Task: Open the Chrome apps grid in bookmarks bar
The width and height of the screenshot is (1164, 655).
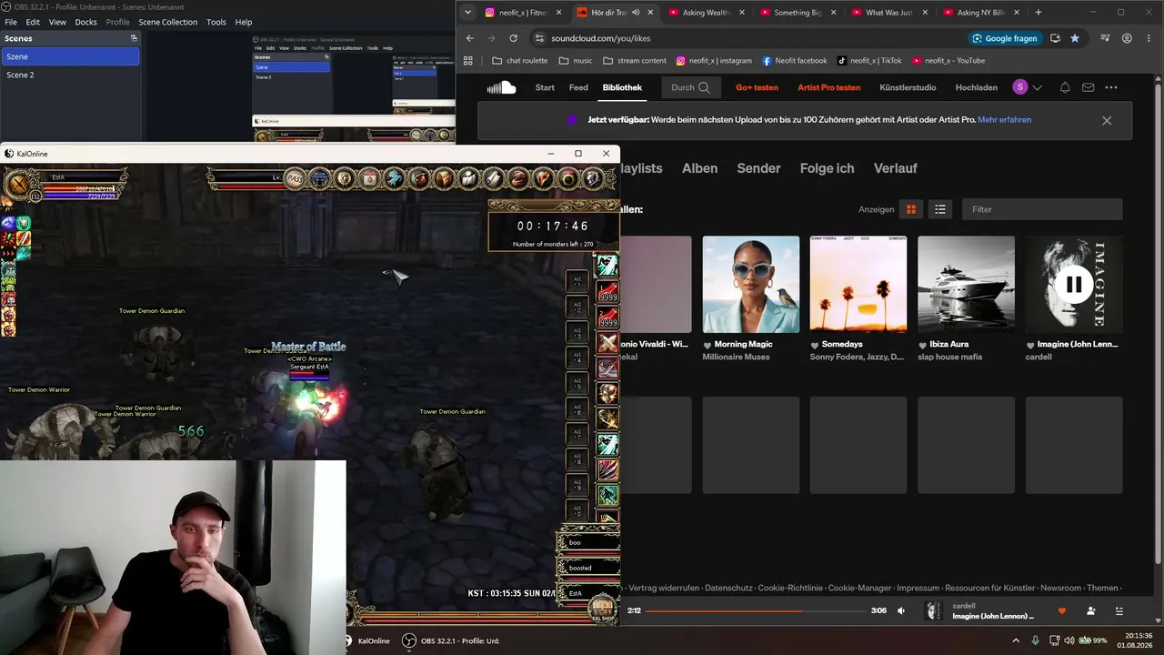Action: pyautogui.click(x=468, y=61)
